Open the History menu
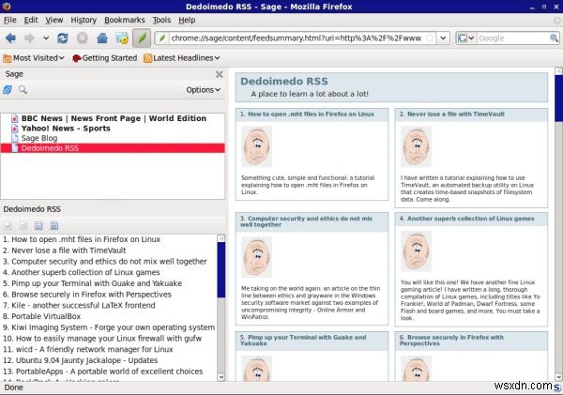The width and height of the screenshot is (563, 395). tap(84, 20)
